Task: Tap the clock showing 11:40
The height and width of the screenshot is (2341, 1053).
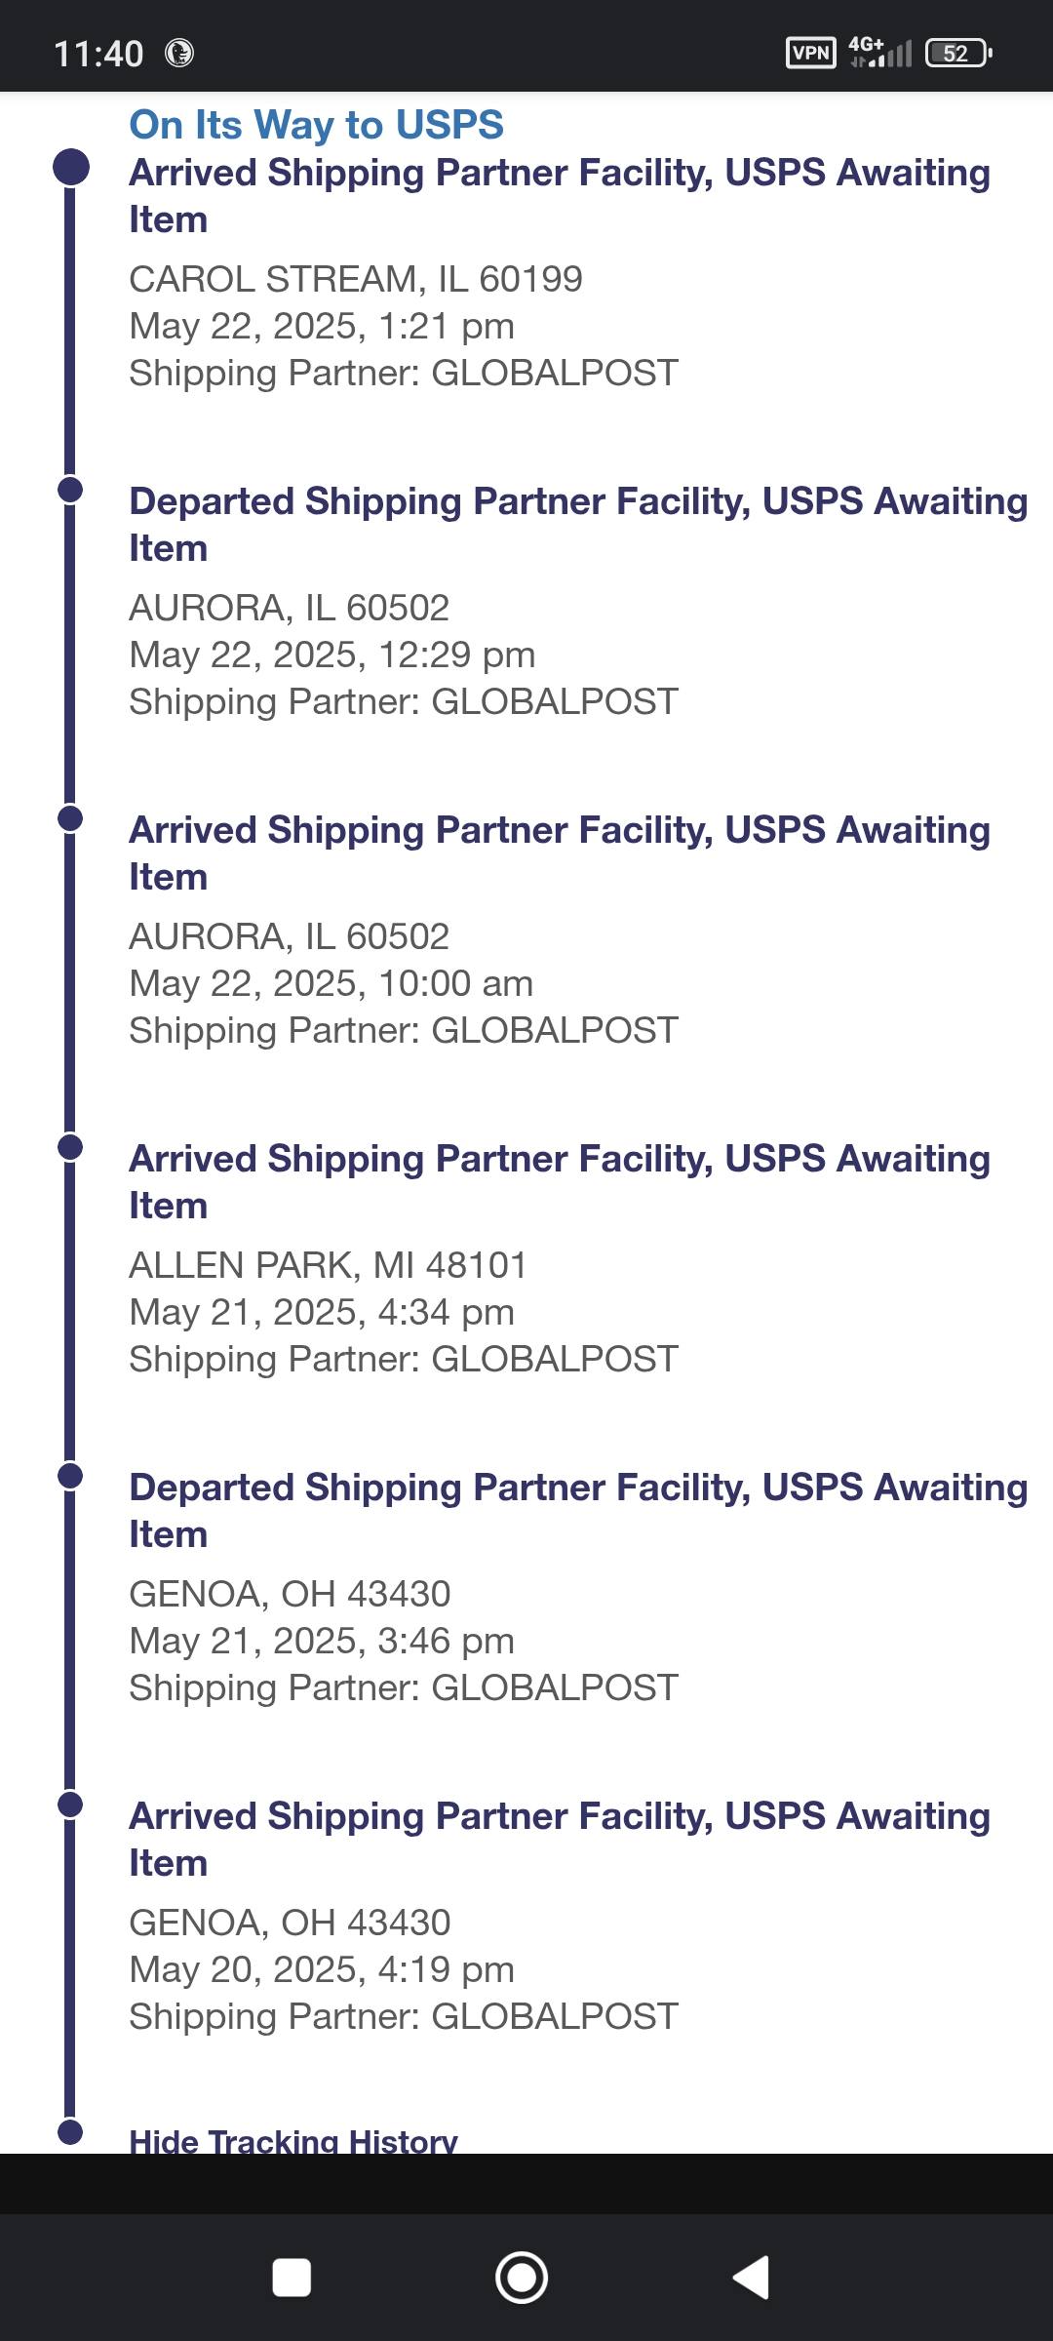Action: (x=98, y=54)
